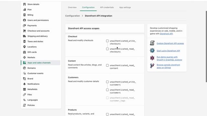
Task: Click the Shipping and delivery truck icon
Action: click(x=25, y=36)
